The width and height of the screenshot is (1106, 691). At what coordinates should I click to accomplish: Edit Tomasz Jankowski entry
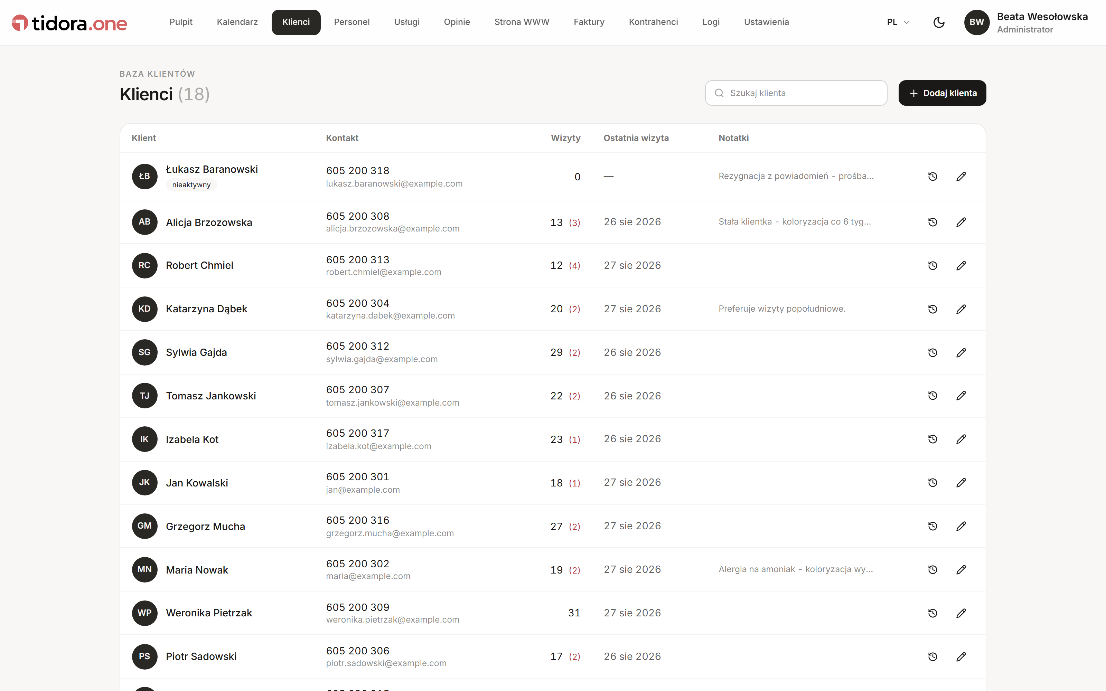[961, 396]
